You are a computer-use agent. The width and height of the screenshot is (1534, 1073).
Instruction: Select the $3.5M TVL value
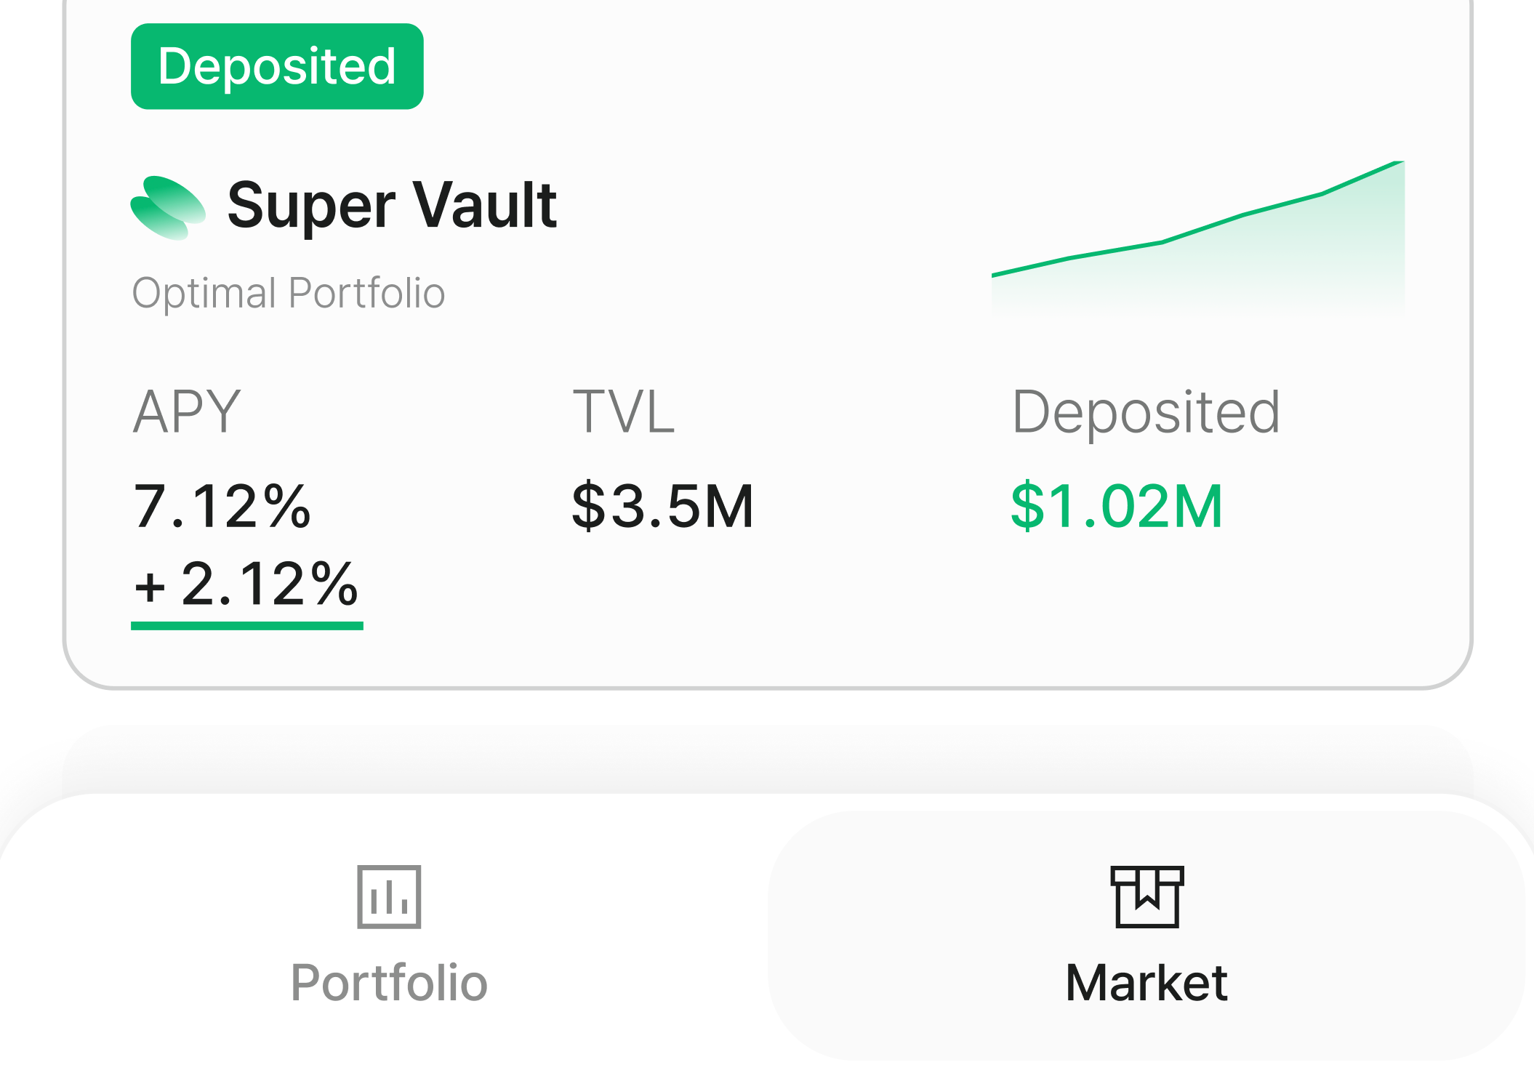coord(662,506)
